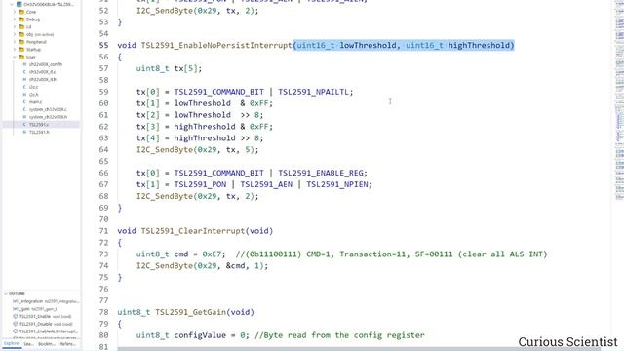Expand the Startup folder
Image resolution: width=624 pixels, height=351 pixels.
click(x=15, y=50)
